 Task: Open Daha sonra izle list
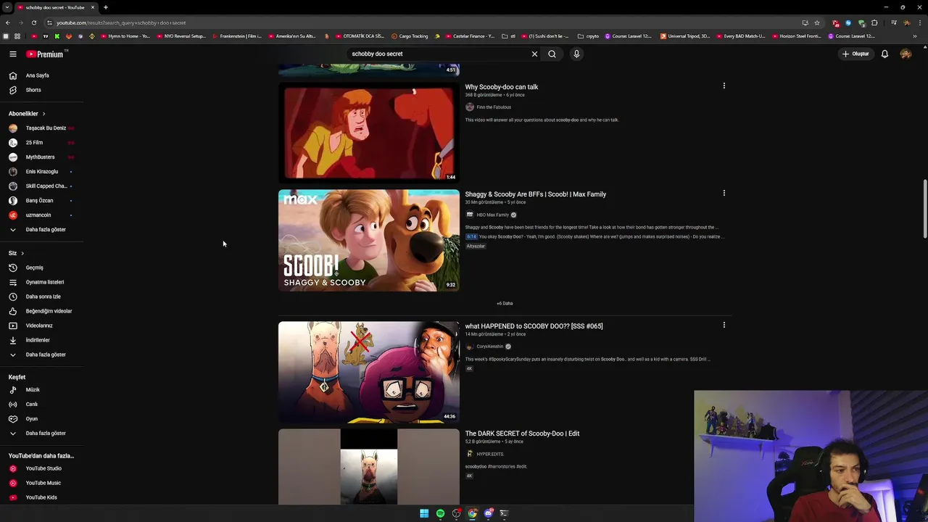[42, 297]
